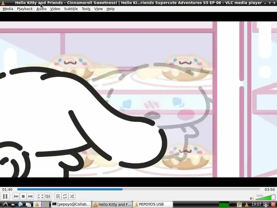Click elapsed time label 01:40
277x208 pixels.
click(7, 189)
